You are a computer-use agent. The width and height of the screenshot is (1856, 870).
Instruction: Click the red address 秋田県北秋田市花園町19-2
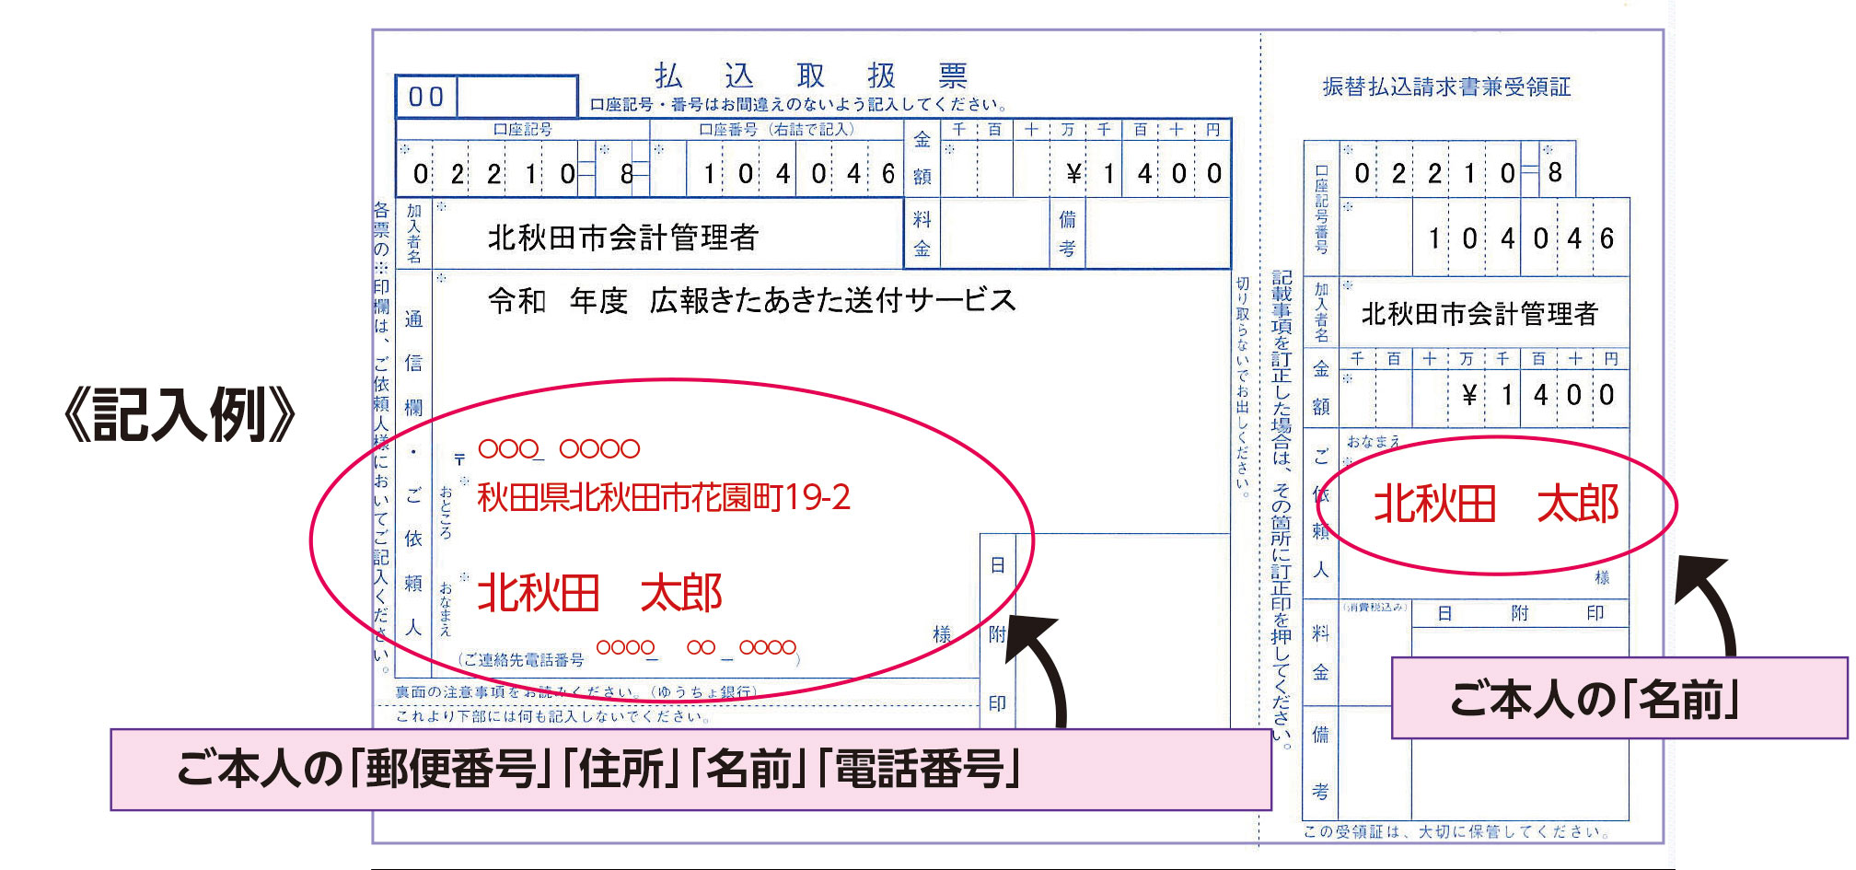click(x=663, y=498)
